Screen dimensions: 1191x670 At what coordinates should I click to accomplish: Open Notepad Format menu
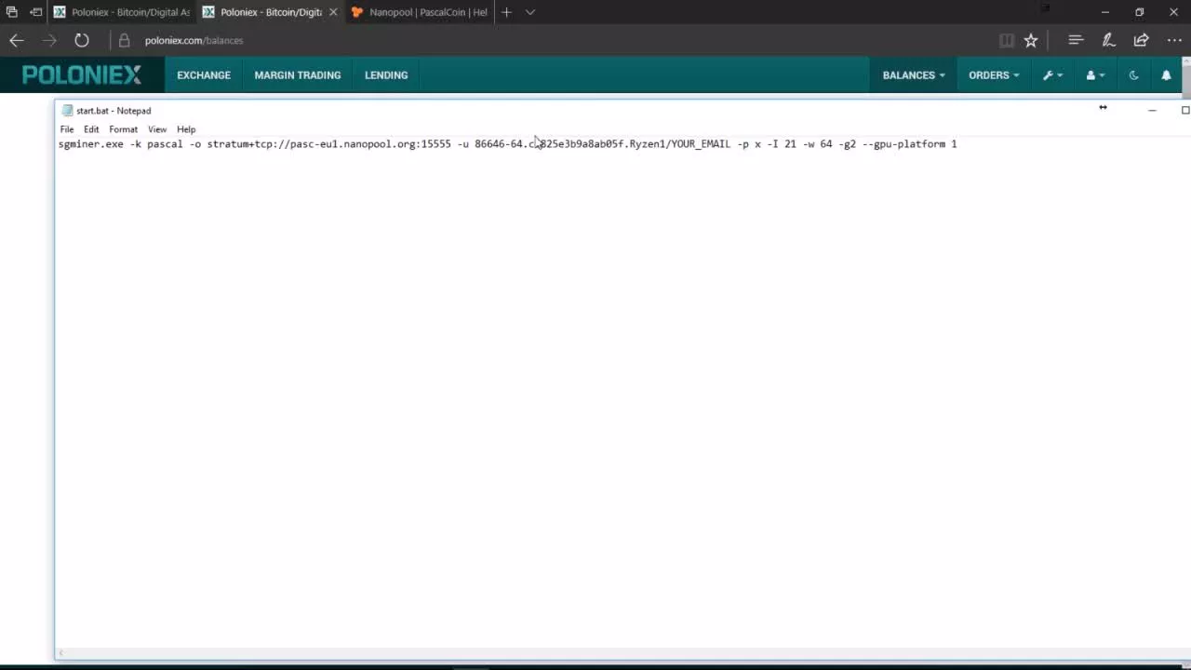pyautogui.click(x=123, y=129)
